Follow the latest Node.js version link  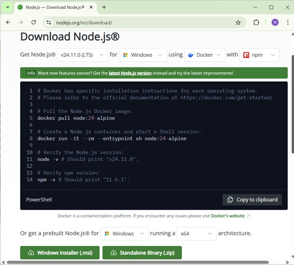[130, 73]
